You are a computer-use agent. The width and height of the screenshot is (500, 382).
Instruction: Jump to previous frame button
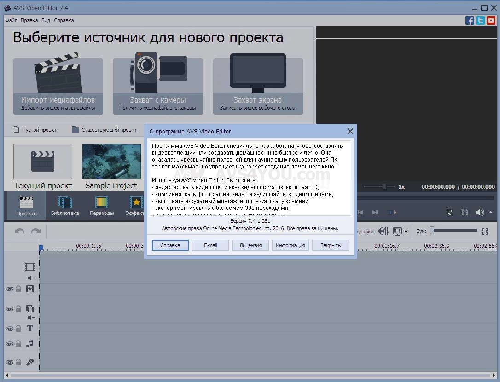tap(360, 212)
